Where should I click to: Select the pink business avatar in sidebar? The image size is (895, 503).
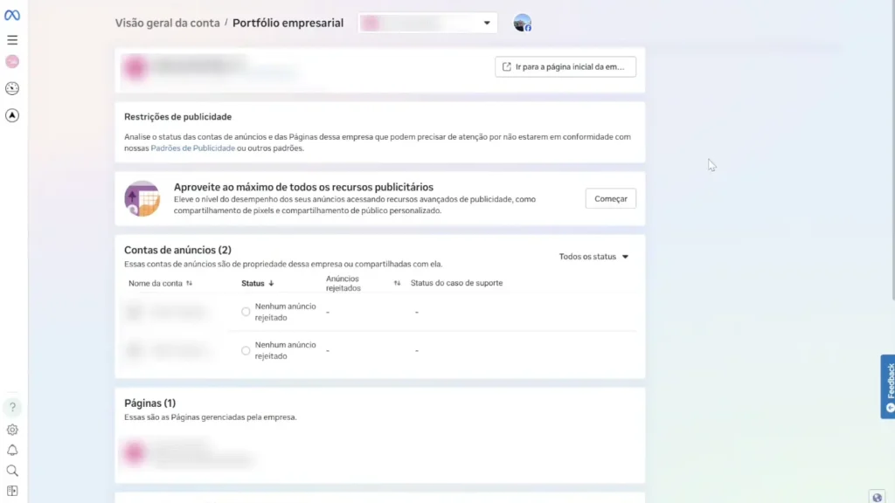click(x=12, y=62)
